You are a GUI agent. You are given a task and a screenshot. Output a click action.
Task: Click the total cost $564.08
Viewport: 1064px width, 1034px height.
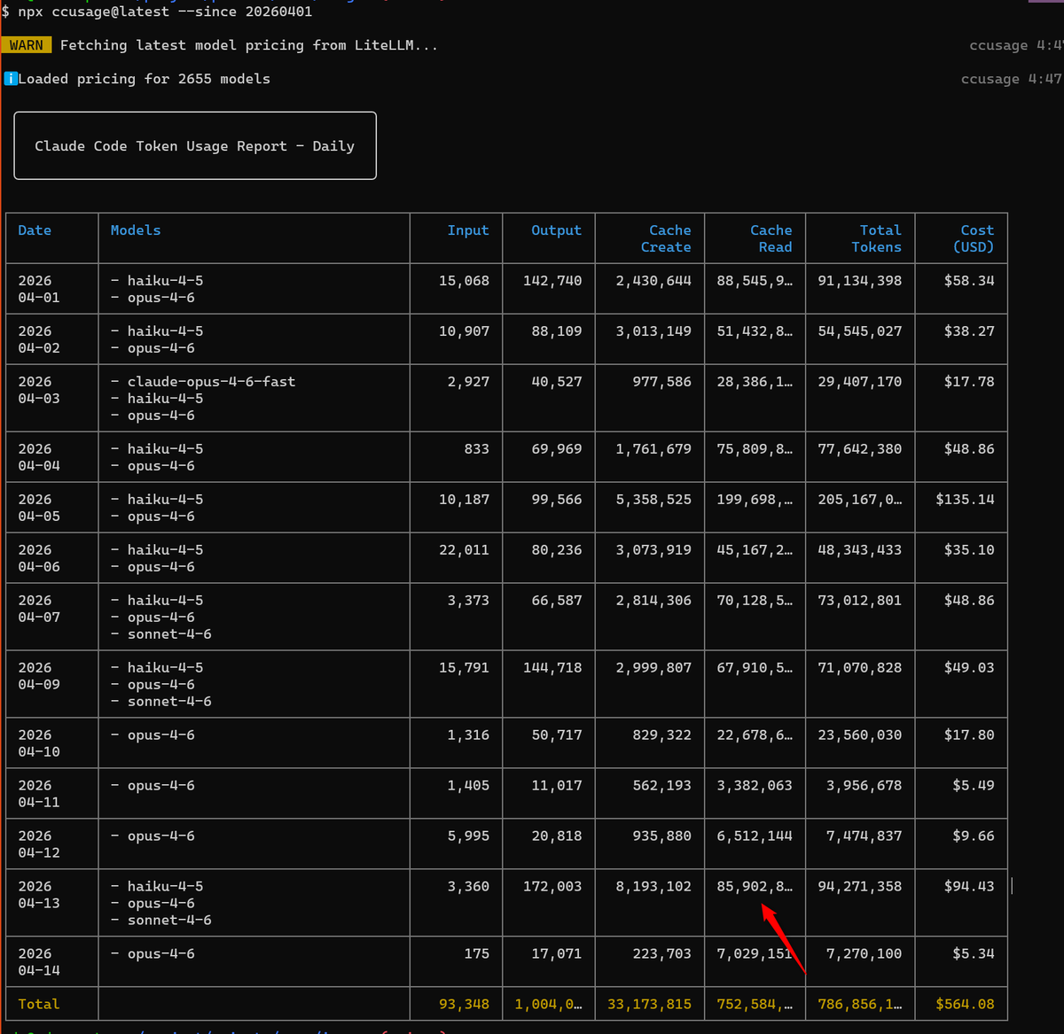(965, 1005)
